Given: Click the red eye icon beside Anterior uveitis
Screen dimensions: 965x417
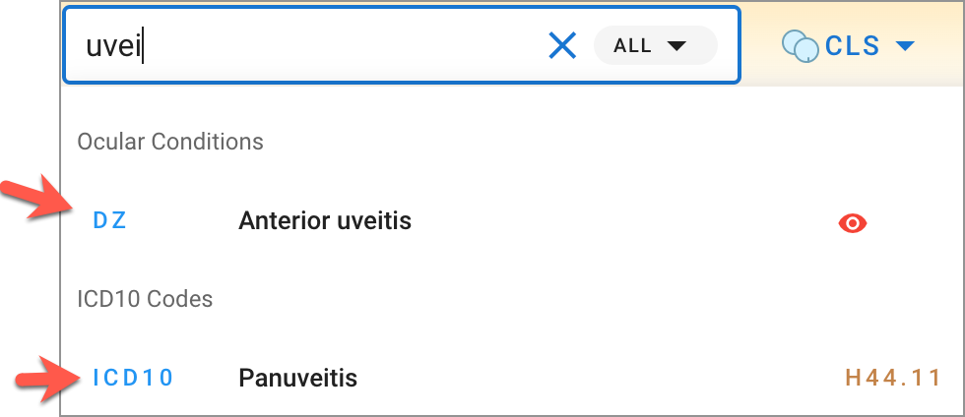Looking at the screenshot, I should coord(852,223).
